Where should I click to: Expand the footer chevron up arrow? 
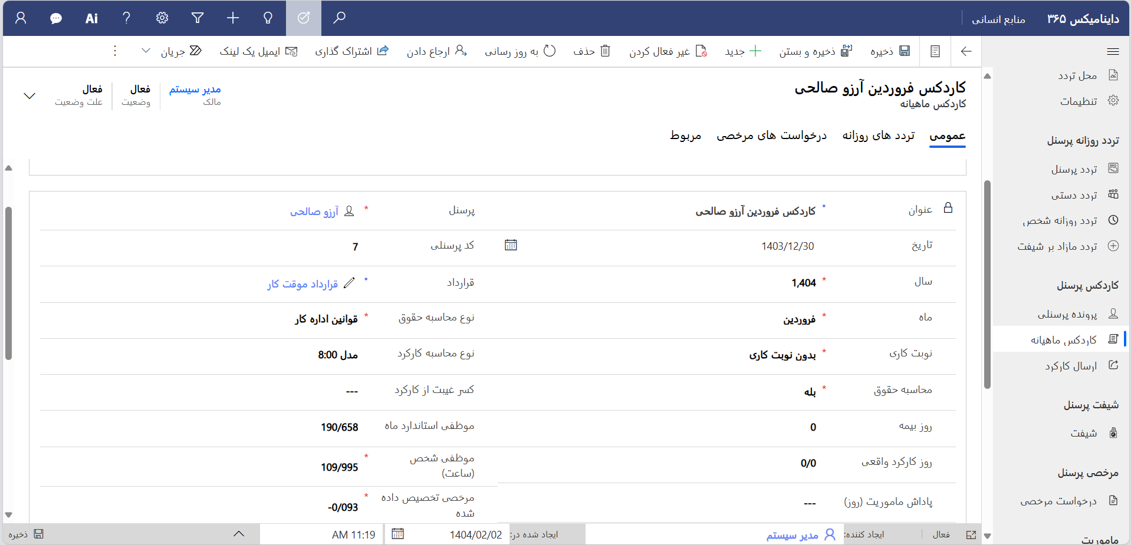(239, 534)
